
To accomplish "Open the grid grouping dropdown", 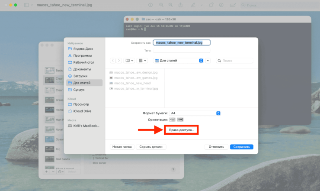I will tap(143, 61).
